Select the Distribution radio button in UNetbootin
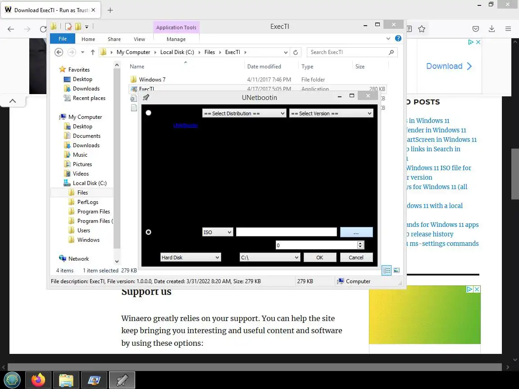Image resolution: width=519 pixels, height=389 pixels. (148, 113)
